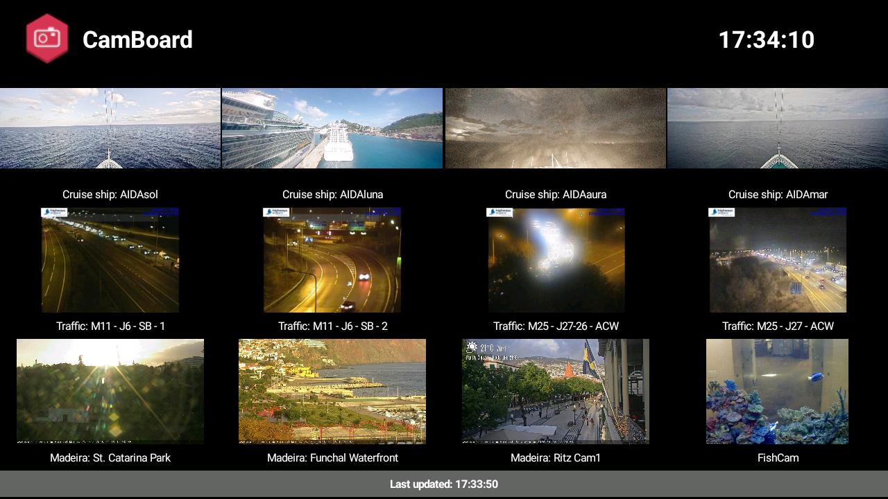This screenshot has width=888, height=499.
Task: Select the Funchal Waterfront camera image
Action: [332, 391]
